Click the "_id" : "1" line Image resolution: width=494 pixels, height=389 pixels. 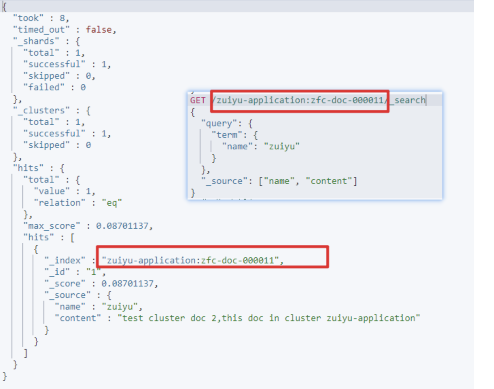tap(75, 272)
